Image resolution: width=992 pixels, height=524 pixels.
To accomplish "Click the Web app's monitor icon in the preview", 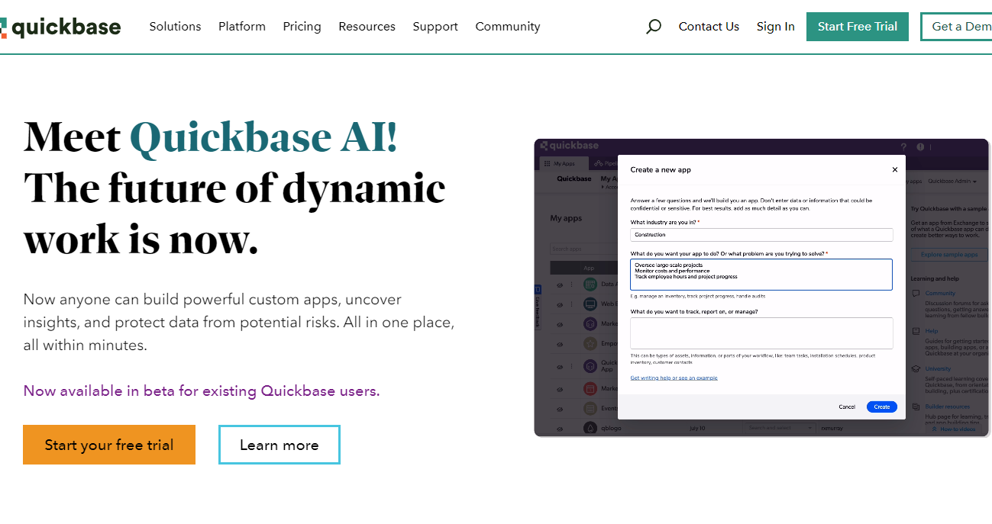I will [x=590, y=304].
